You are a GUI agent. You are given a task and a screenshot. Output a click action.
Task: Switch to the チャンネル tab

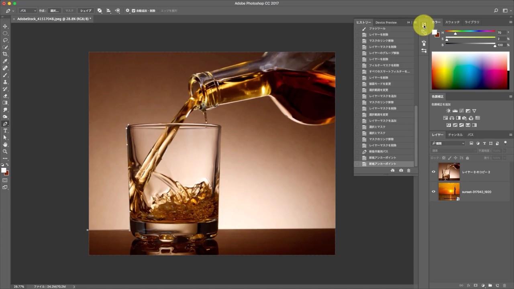[x=455, y=135]
